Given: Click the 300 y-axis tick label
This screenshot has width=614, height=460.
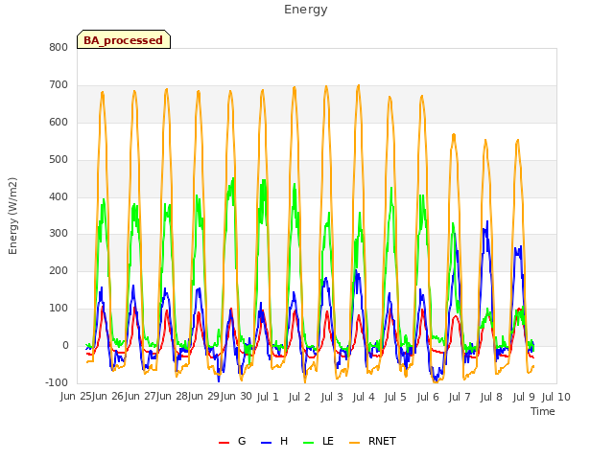Looking at the screenshot, I should click(x=59, y=234).
